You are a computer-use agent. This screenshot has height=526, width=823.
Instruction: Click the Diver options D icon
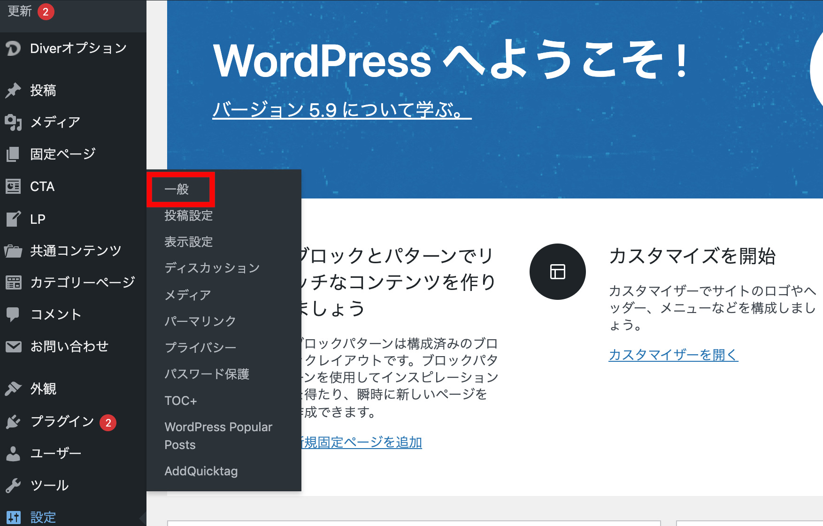13,48
